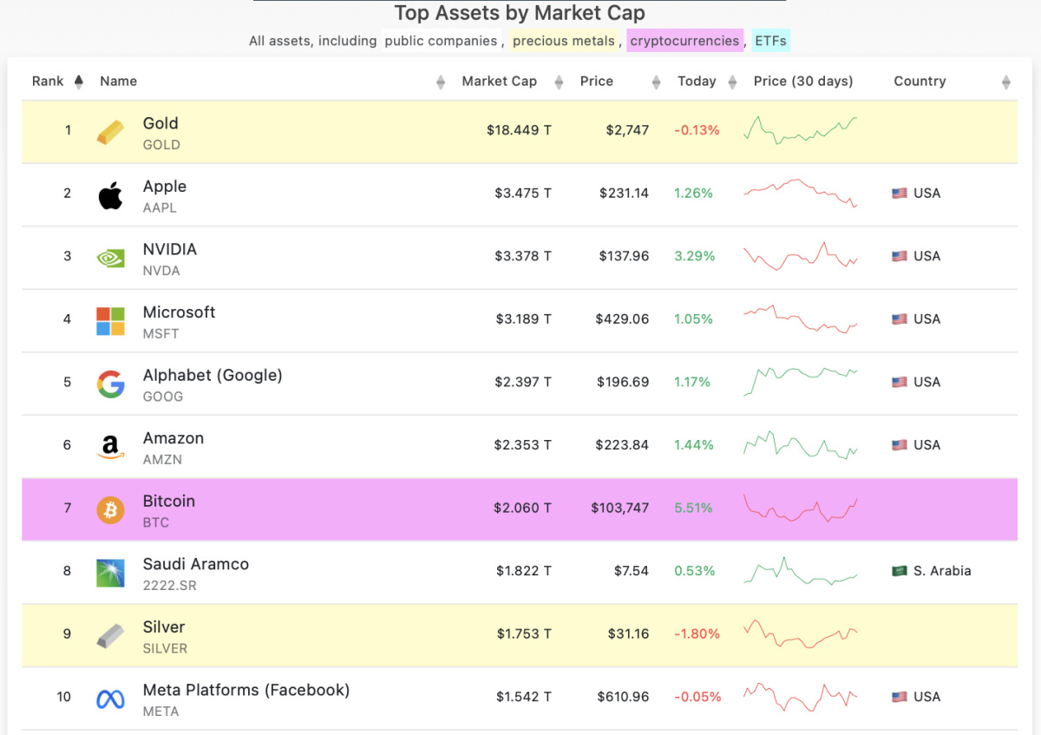
Task: Click the USA flag in Apple row
Action: pos(900,194)
